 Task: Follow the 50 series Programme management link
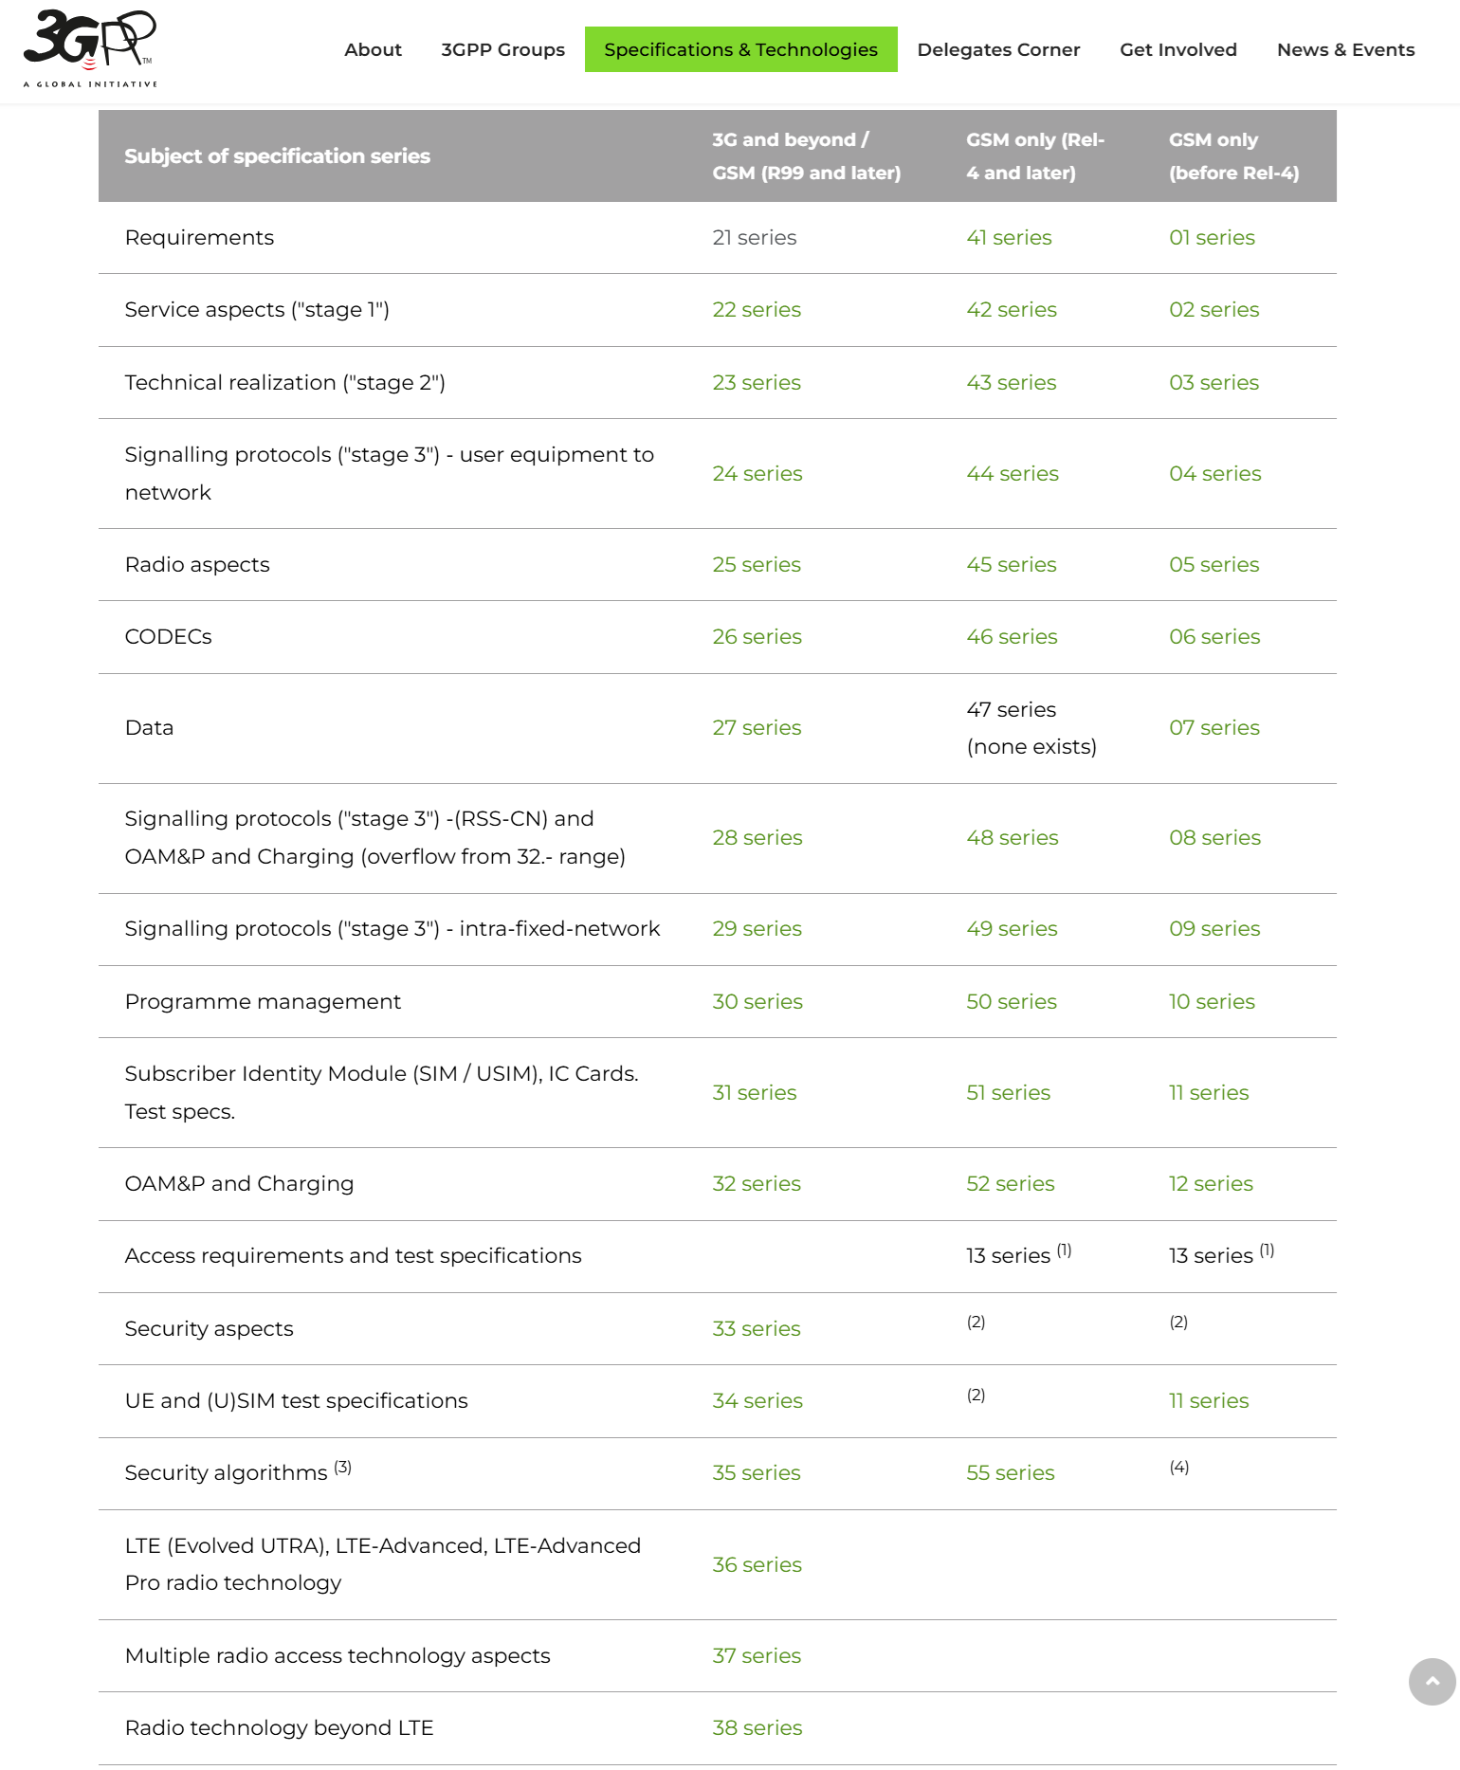(1011, 1002)
